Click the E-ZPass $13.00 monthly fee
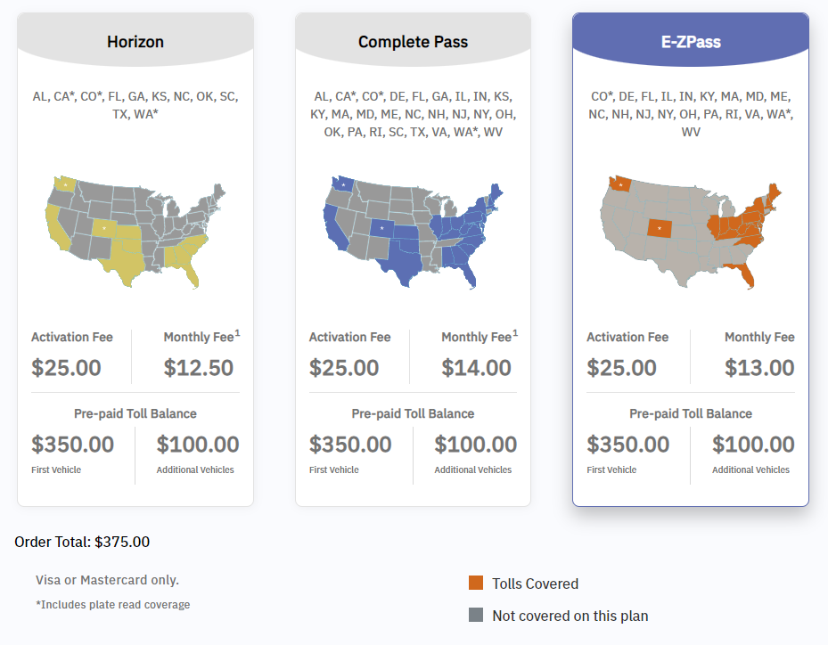Viewport: 828px width, 645px height. pos(759,367)
